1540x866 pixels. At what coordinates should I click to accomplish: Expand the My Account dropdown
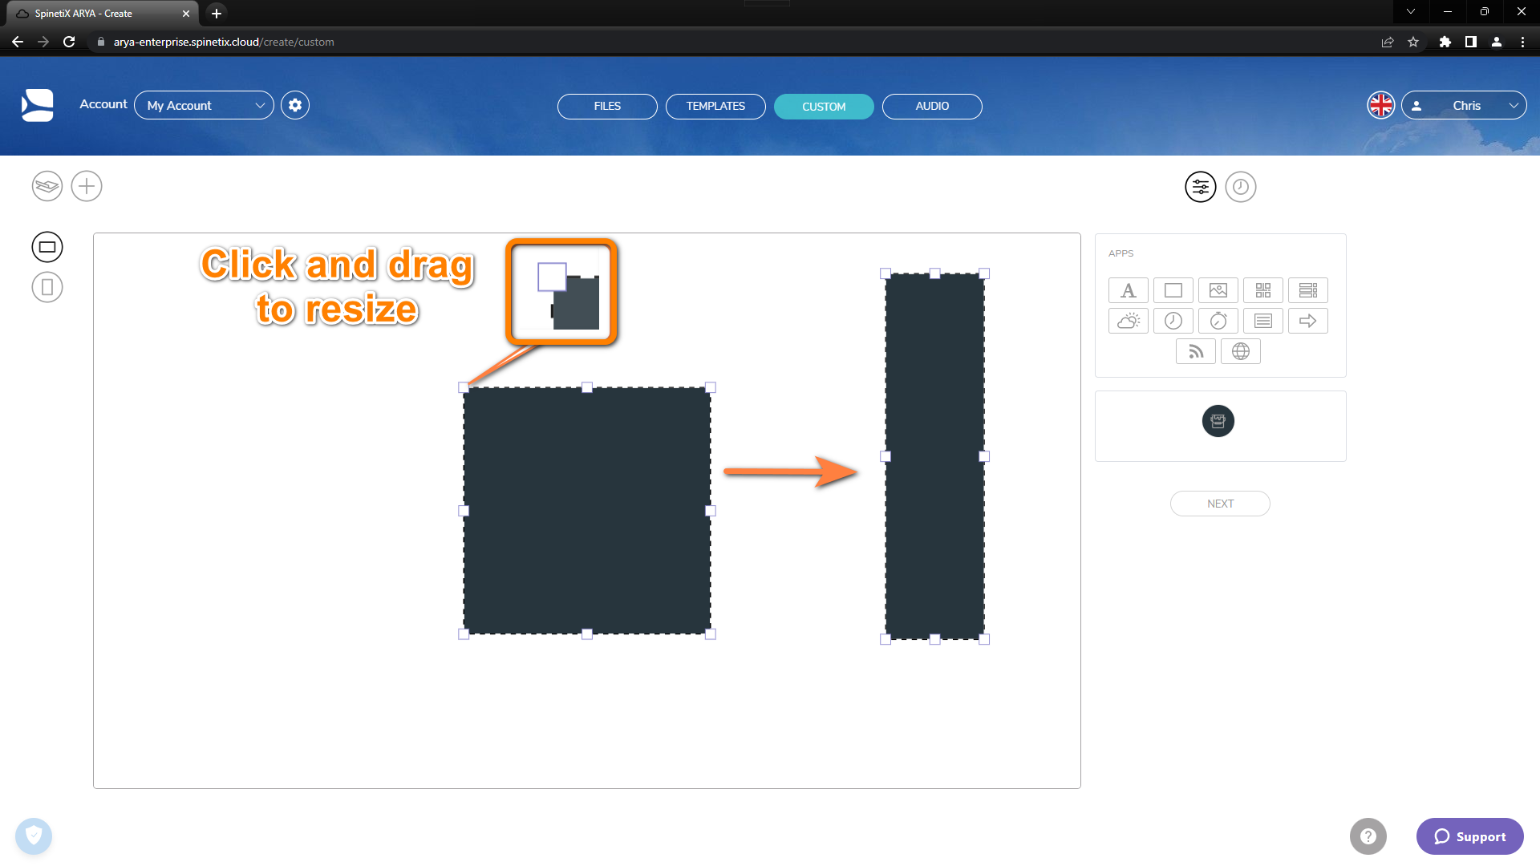tap(204, 105)
